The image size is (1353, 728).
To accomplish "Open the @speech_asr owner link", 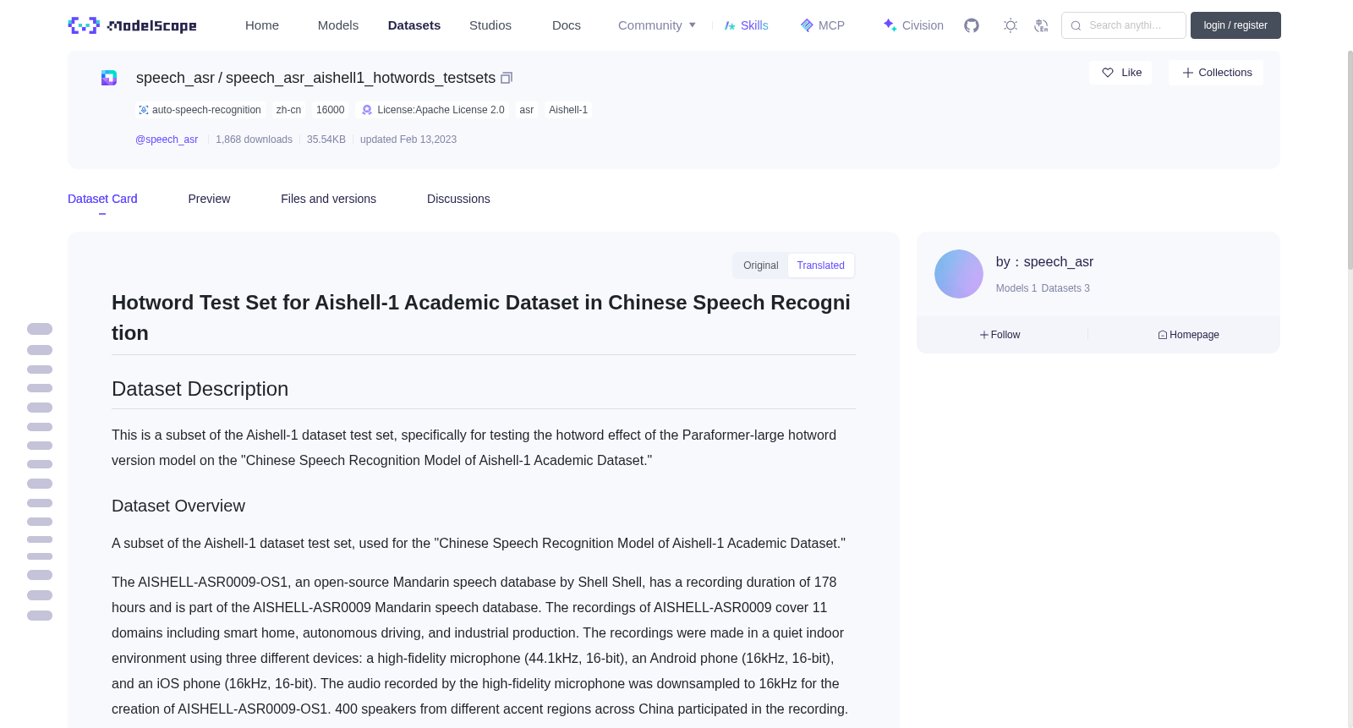I will (x=167, y=140).
